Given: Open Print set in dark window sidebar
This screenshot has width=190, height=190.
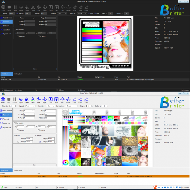Looking at the screenshot, I should coord(6,26).
